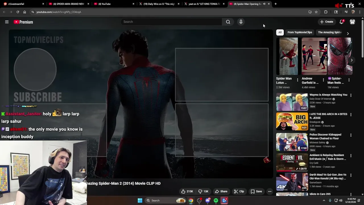This screenshot has width=364, height=205.
Task: Create a Clip of the video
Action: pos(239,191)
